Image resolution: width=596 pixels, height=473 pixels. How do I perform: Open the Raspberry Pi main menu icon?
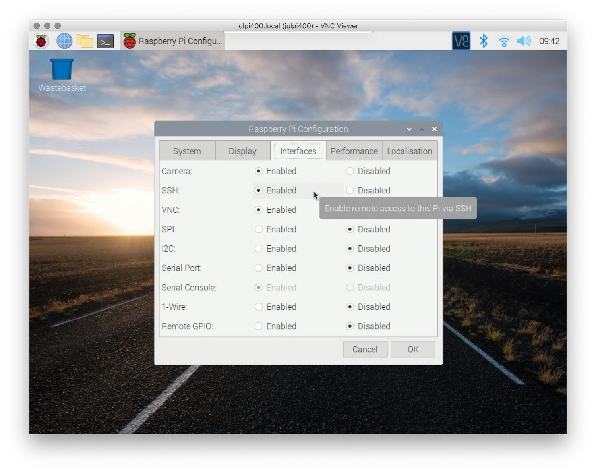point(41,41)
